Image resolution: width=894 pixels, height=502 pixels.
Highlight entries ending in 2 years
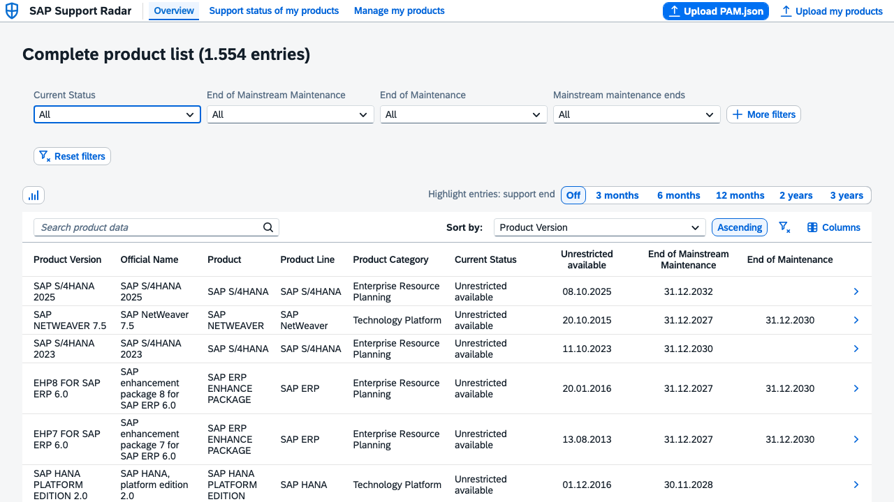[796, 195]
